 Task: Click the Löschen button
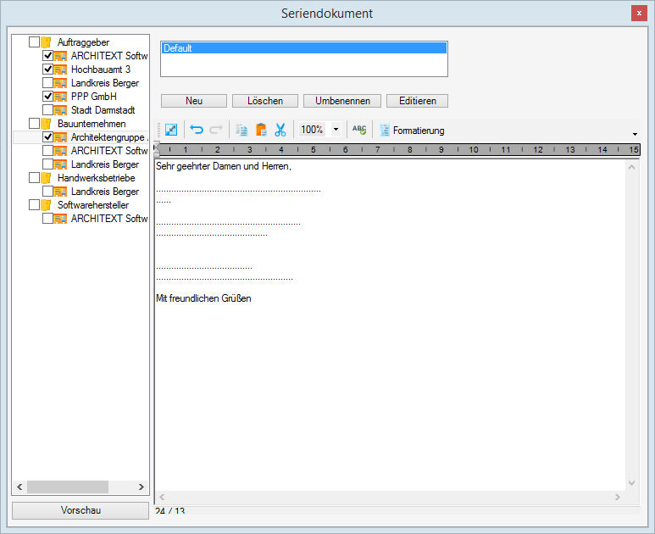click(265, 101)
